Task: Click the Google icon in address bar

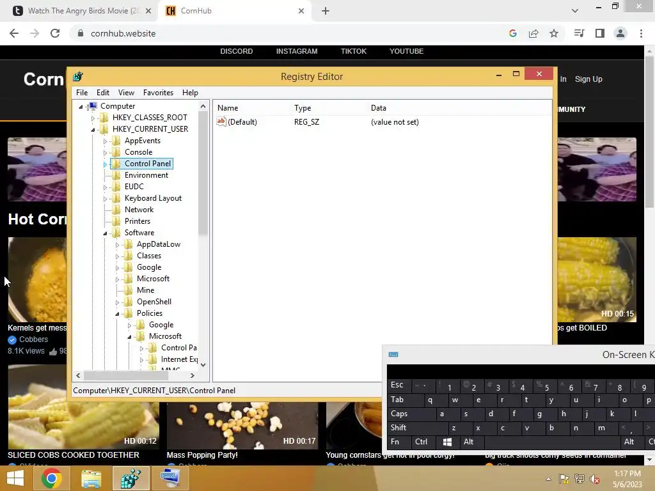Action: [513, 33]
